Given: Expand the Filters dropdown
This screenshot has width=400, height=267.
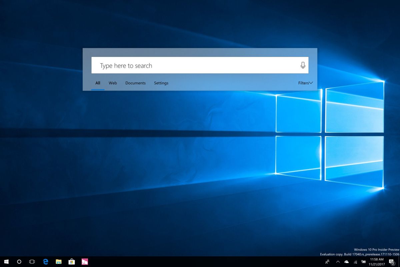Looking at the screenshot, I should click(305, 83).
